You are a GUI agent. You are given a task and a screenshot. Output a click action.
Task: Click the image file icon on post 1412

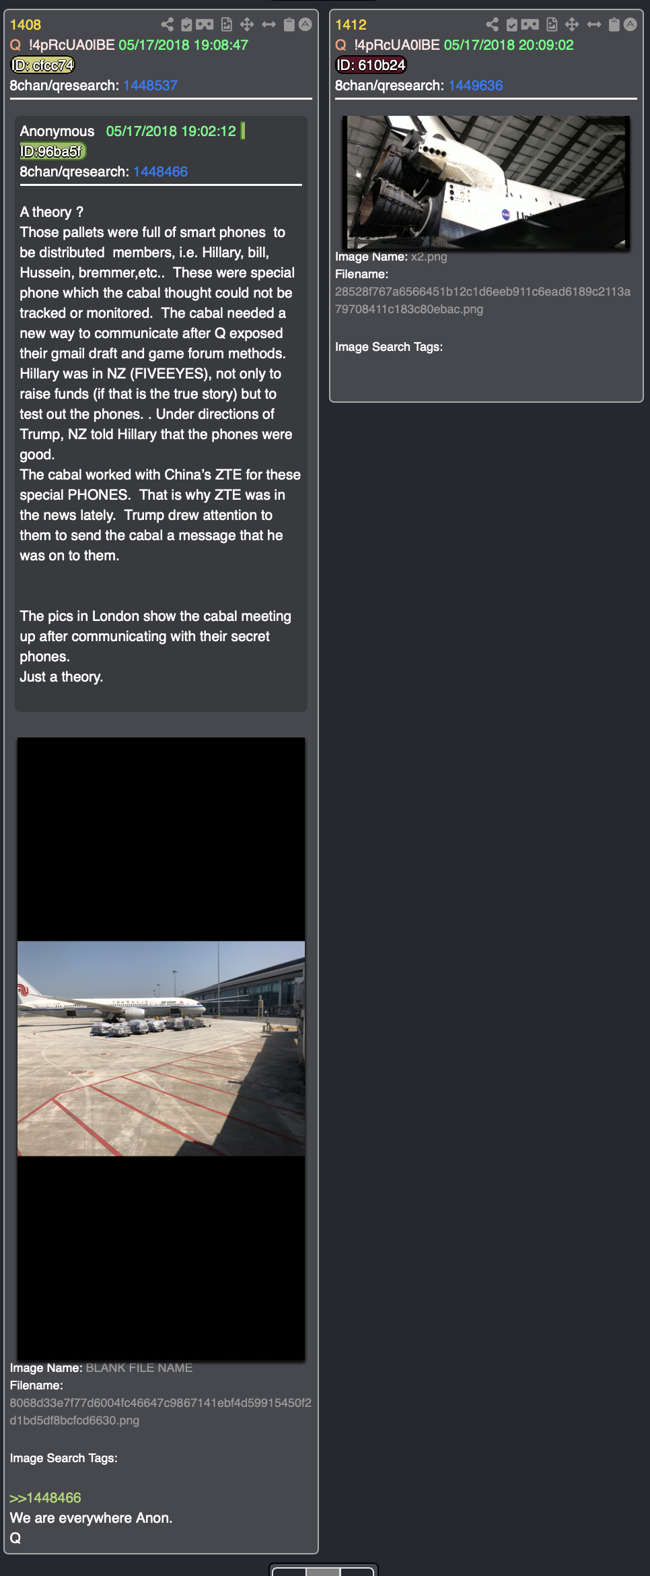click(x=552, y=25)
